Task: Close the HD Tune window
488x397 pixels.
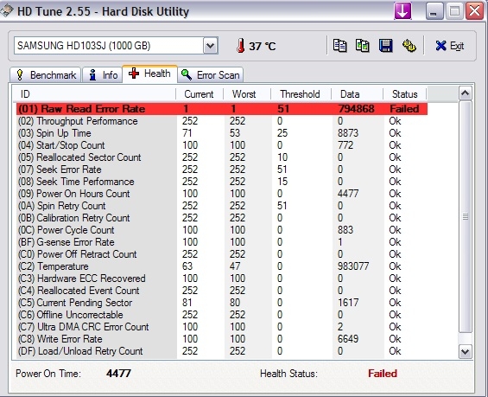Action: pos(474,11)
